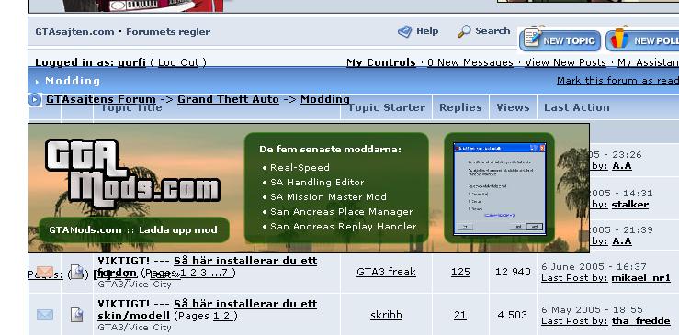679x335 pixels.
Task: Go to Grand Theft Auto breadcrumb
Action: click(228, 99)
